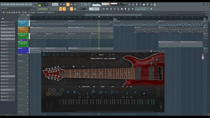Click the transport play button
Viewport: 210px width, 118px height.
click(x=43, y=5)
